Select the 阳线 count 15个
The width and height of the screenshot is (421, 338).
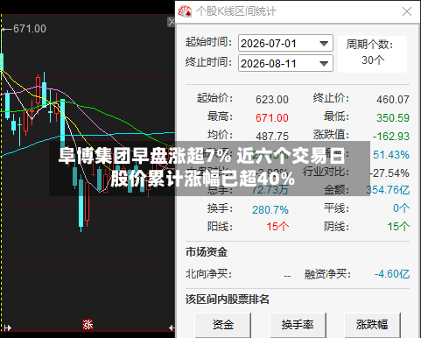coord(277,227)
